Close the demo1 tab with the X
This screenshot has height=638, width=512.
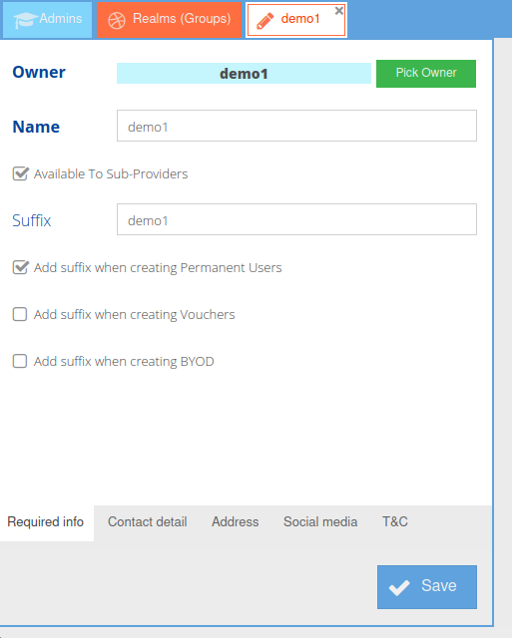339,11
